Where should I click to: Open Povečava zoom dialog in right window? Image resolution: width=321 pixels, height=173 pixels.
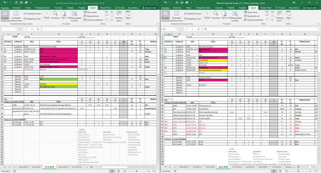(216, 15)
